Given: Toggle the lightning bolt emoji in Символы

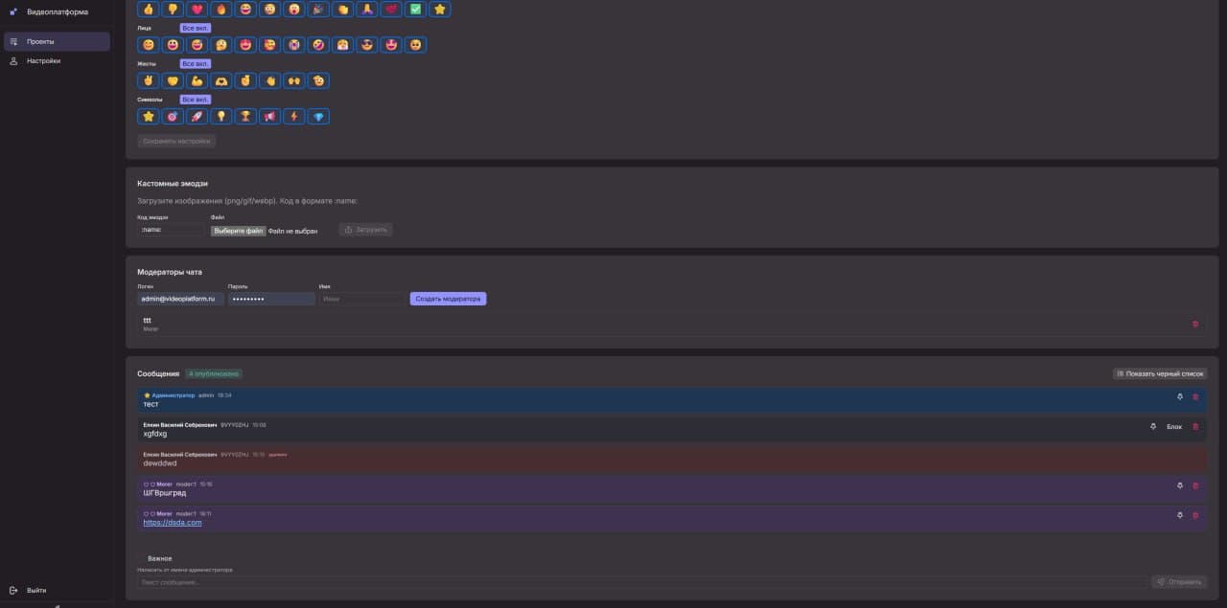Looking at the screenshot, I should coord(294,117).
